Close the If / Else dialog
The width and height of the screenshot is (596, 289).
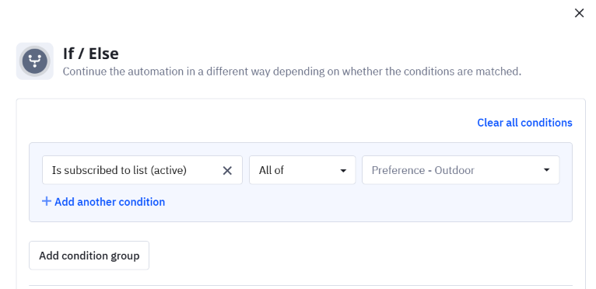pos(579,13)
